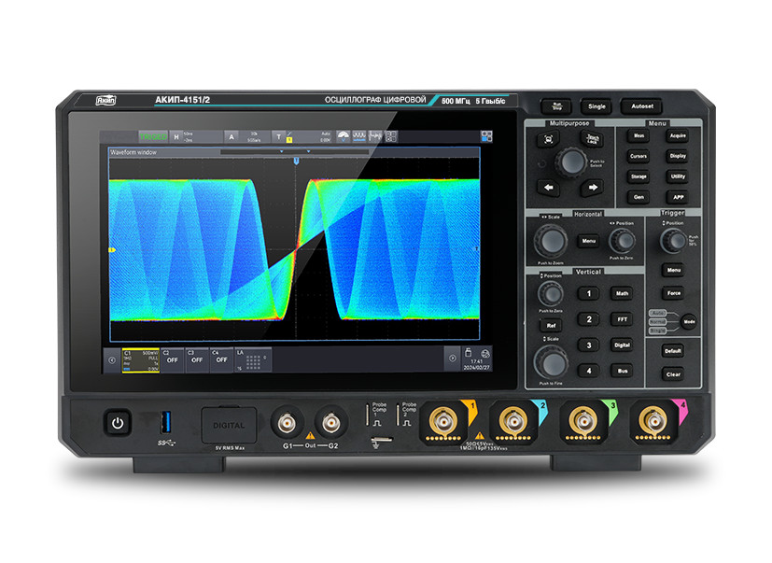Tap the left scroll arrow on channel bar
Viewport: 772px width, 563px height.
coord(113,359)
